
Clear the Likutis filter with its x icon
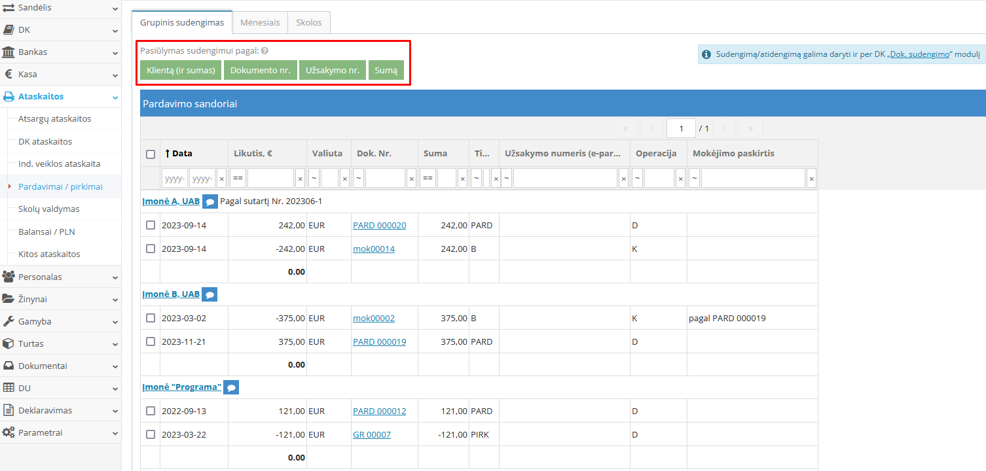tap(300, 178)
